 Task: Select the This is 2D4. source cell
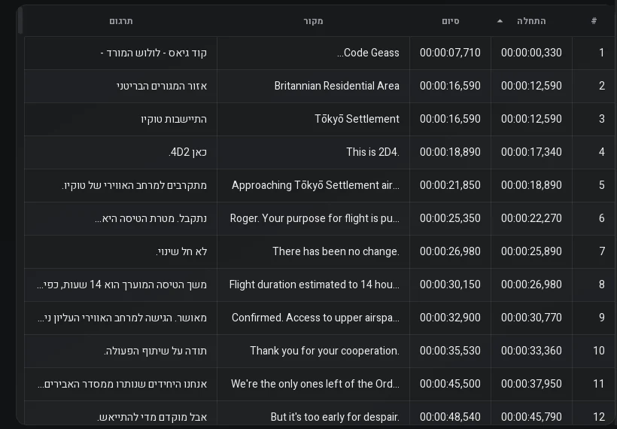pos(313,152)
